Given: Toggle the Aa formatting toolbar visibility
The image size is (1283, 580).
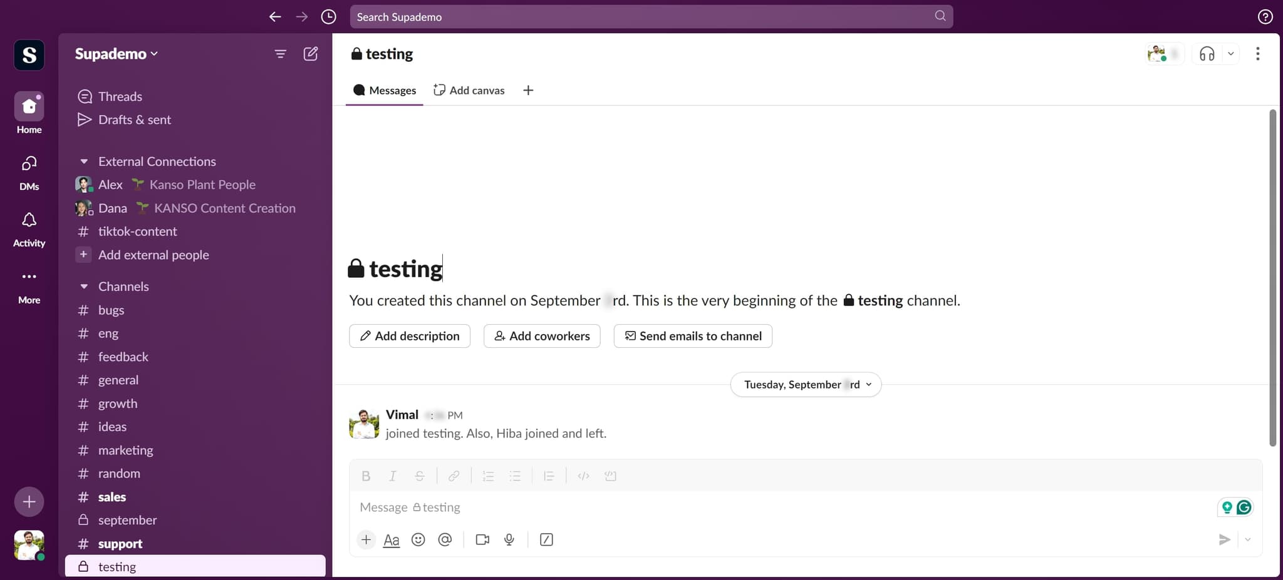Looking at the screenshot, I should [391, 539].
